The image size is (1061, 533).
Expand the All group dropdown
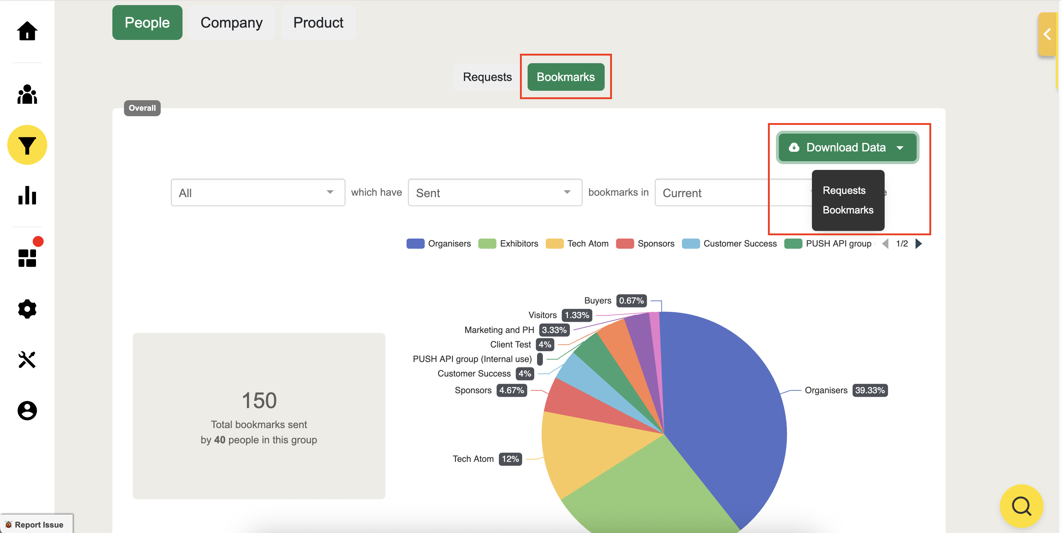point(258,192)
